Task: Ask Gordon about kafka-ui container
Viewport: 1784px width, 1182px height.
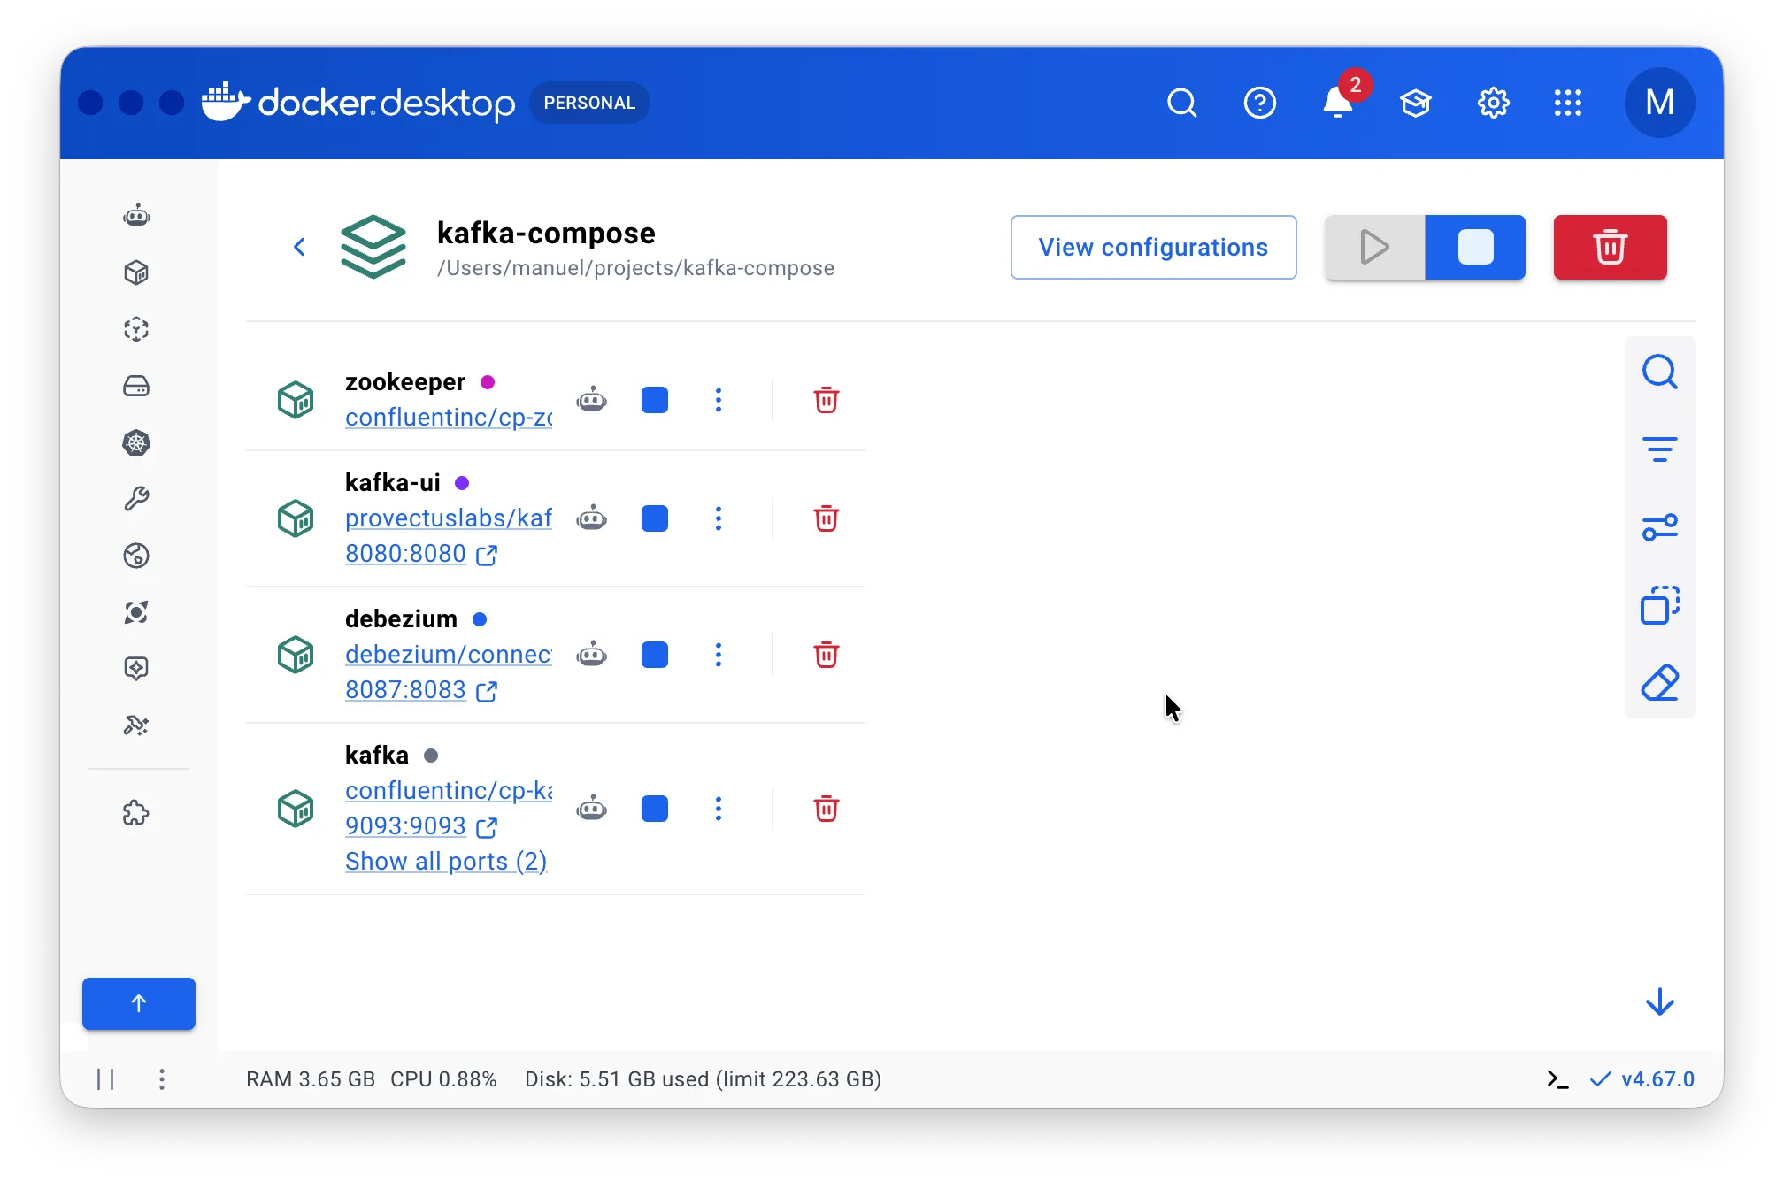Action: [592, 518]
